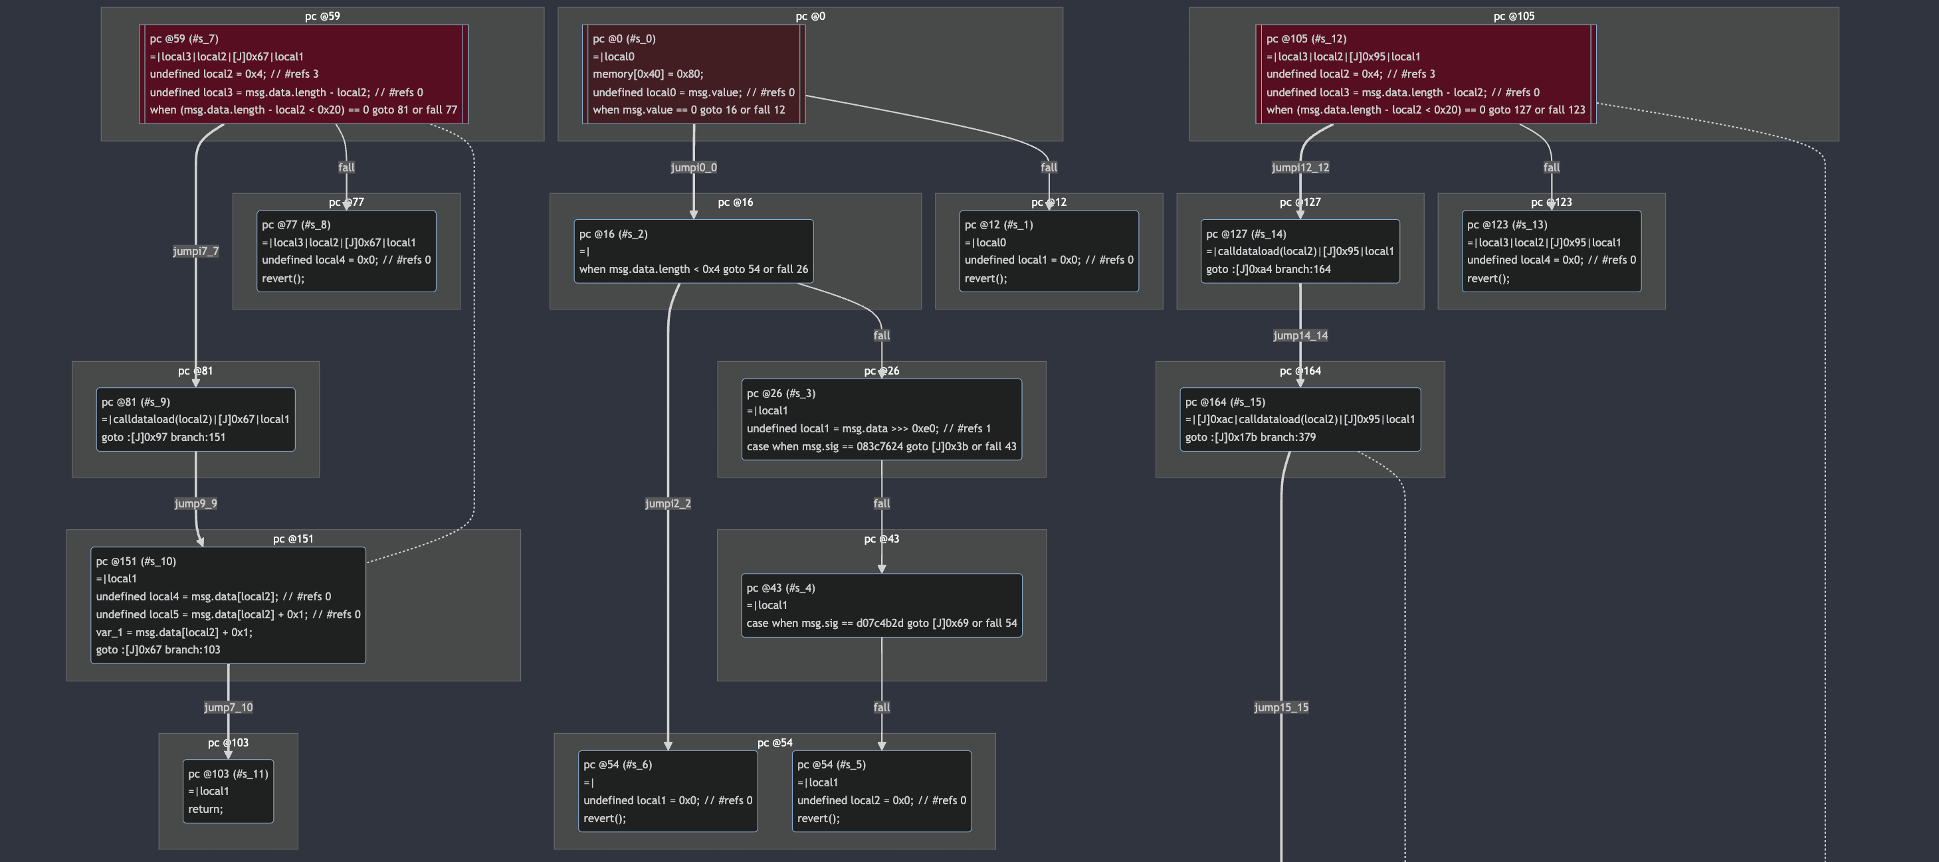
Task: Click 'goto :[J]0x67 branch:103' line
Action: [x=158, y=650]
